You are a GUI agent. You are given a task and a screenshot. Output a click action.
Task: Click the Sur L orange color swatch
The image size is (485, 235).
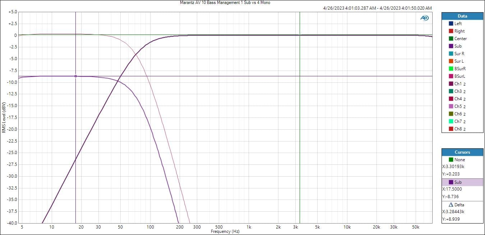click(451, 61)
